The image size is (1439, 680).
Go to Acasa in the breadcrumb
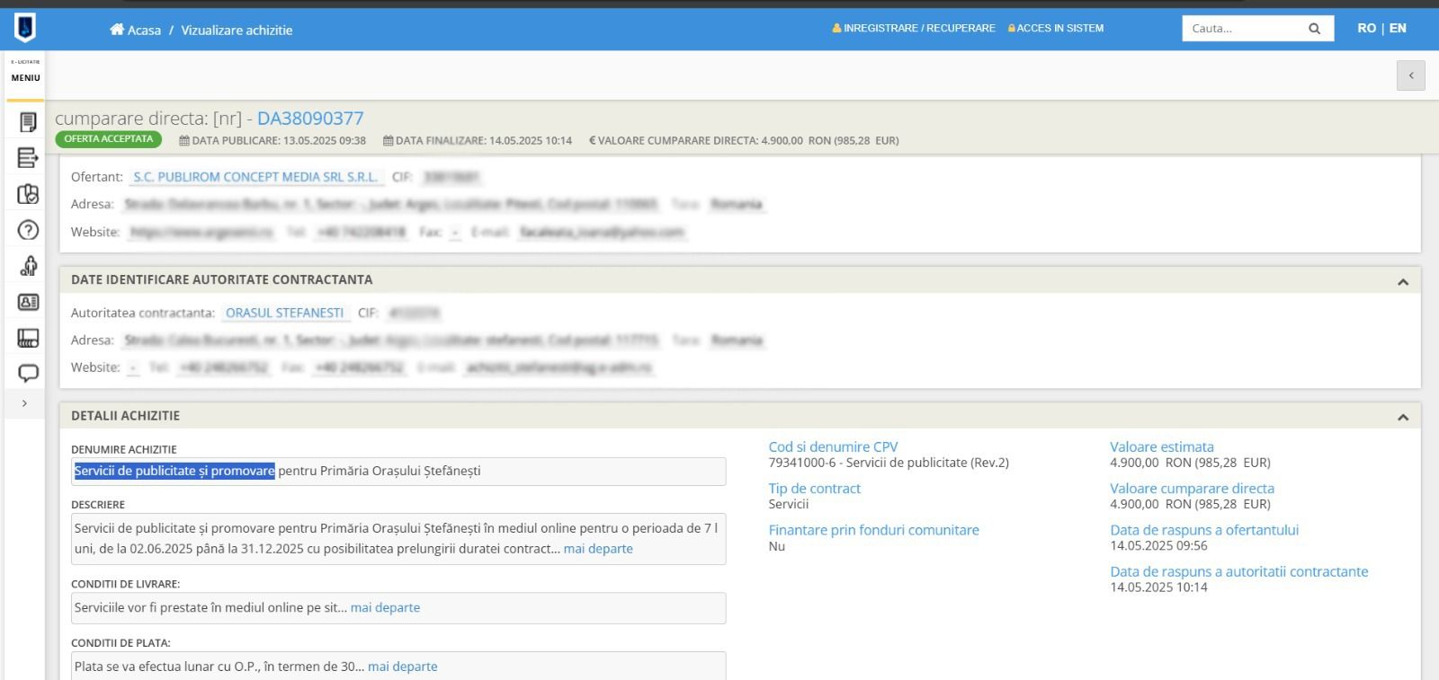[x=136, y=30]
